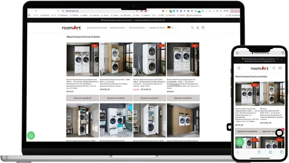This screenshot has height=163, width=289.
Task: Open the laptop product image with the white cabinet's door open
Action: [x=149, y=120]
